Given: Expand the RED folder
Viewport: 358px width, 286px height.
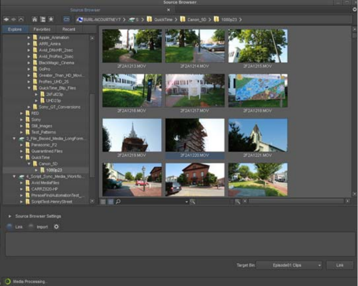Looking at the screenshot, I should [x=21, y=113].
